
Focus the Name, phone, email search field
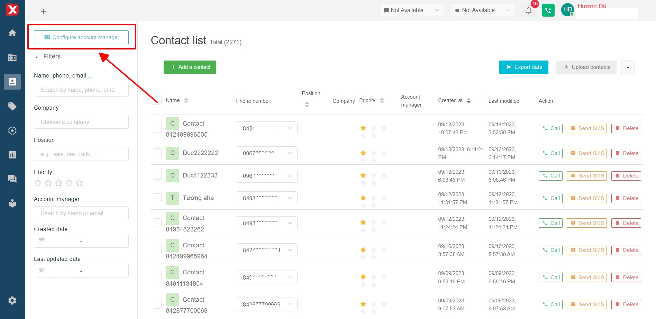81,90
